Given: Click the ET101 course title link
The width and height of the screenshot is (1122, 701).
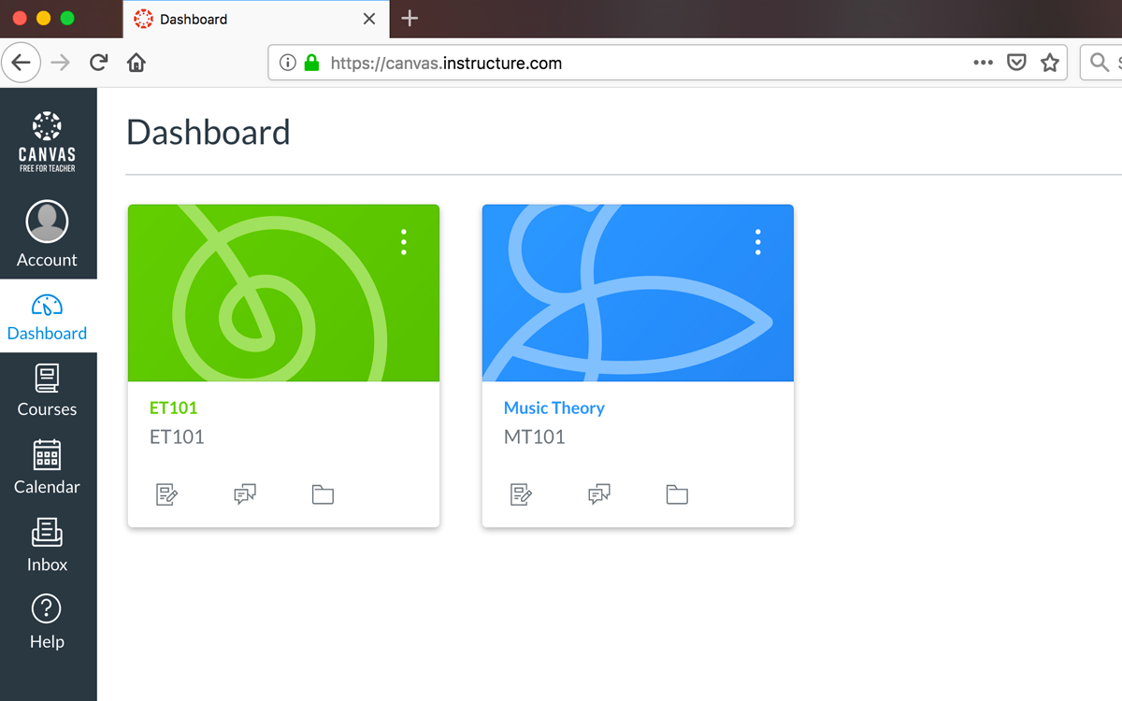Looking at the screenshot, I should click(x=174, y=408).
